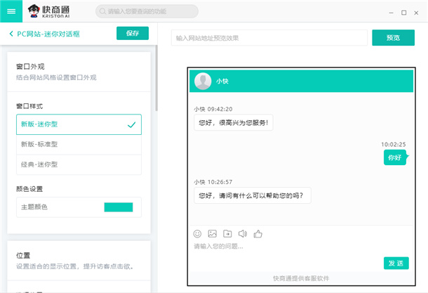
Task: Click the speaker sound icon in chat toolbar
Action: [x=243, y=233]
